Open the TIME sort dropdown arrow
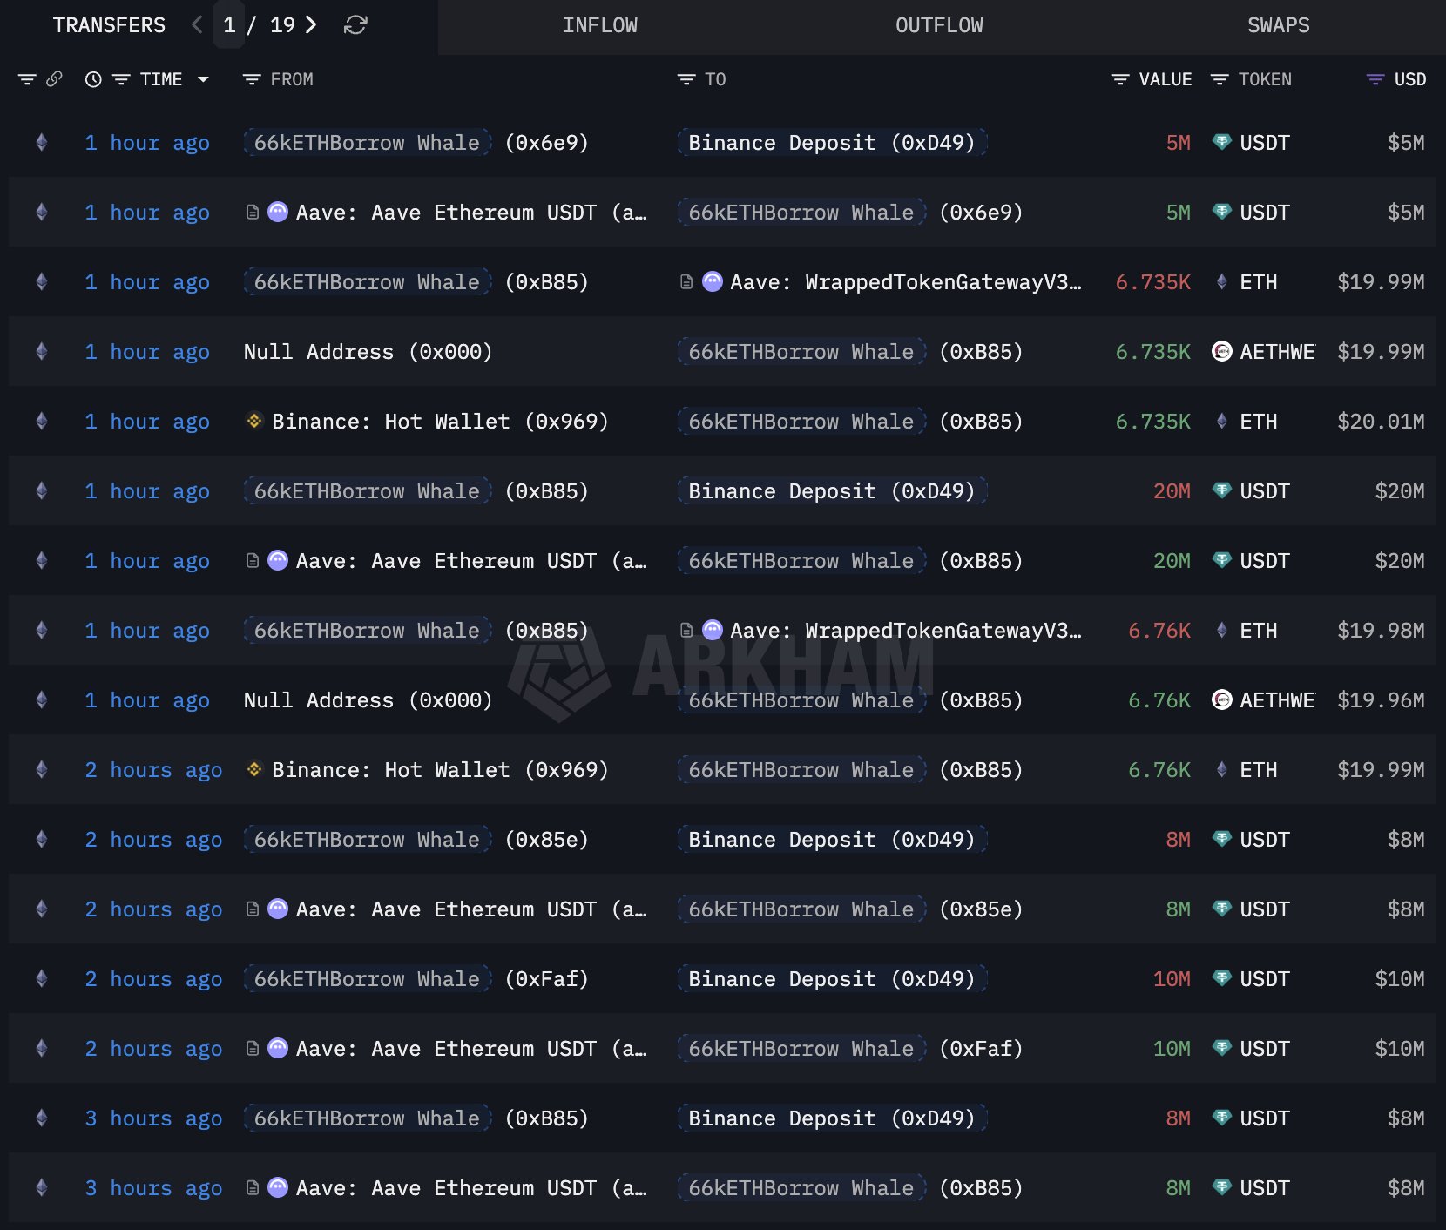Viewport: 1446px width, 1230px height. (x=203, y=78)
